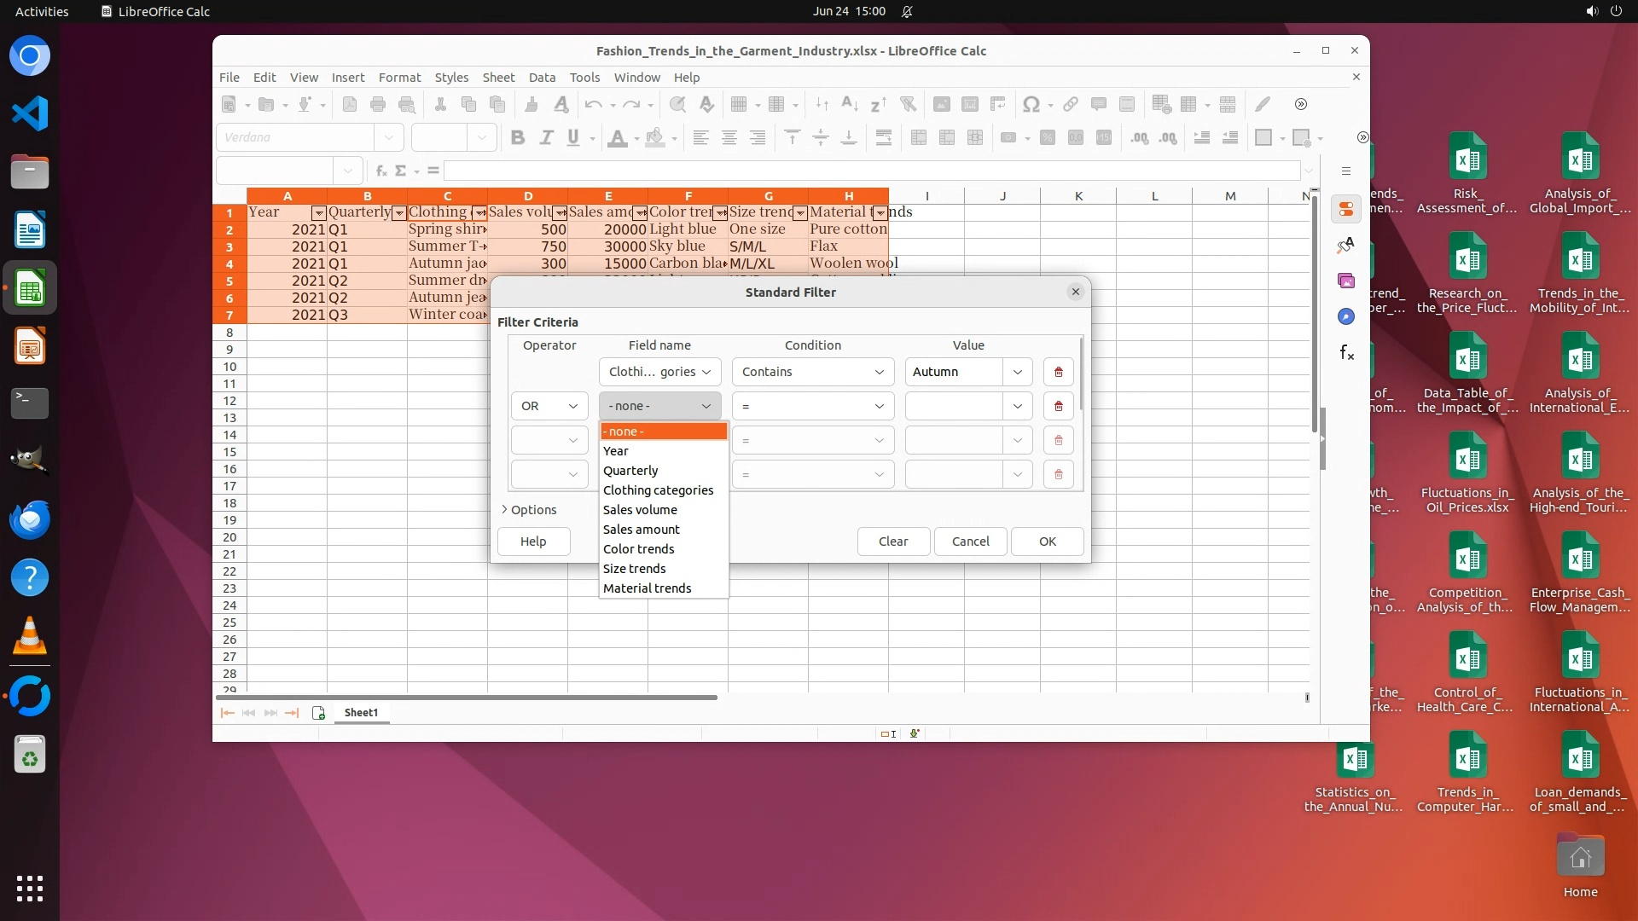The width and height of the screenshot is (1638, 921).
Task: Open sidebar Properties panel icon
Action: [x=1346, y=209]
